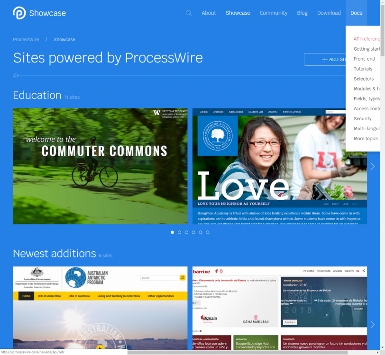Select the sixth carousel page dot
Image resolution: width=385 pixels, height=355 pixels.
[208, 232]
